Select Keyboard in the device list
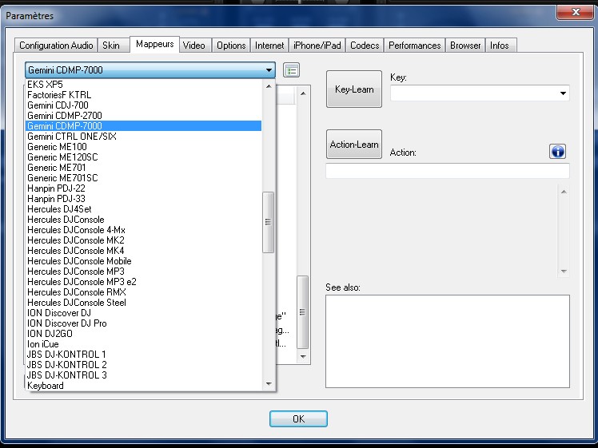 tap(143, 386)
